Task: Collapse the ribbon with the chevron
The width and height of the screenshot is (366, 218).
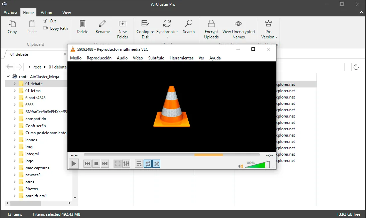Action: click(361, 13)
